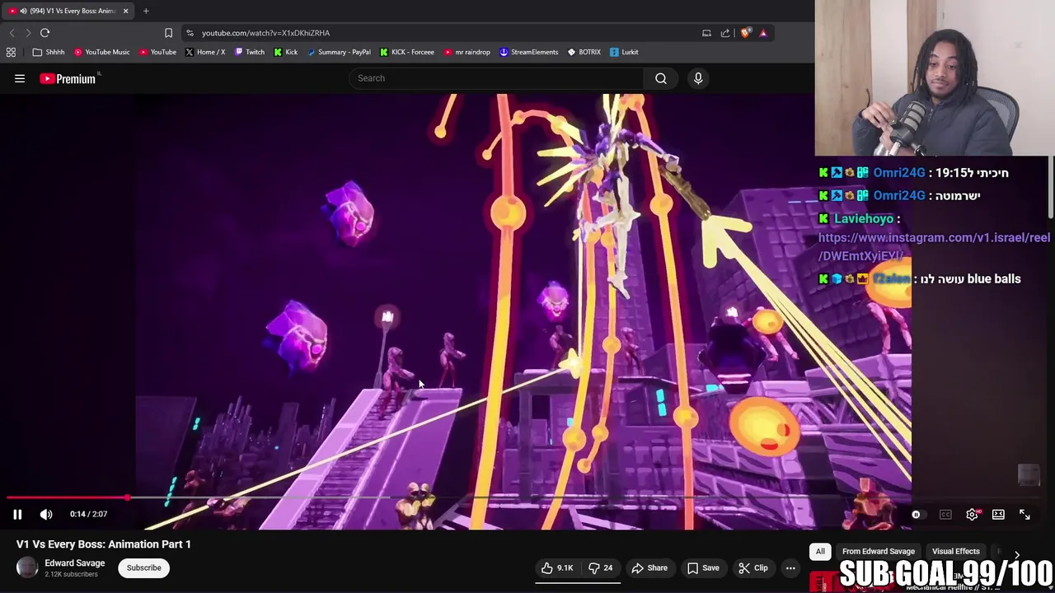This screenshot has height=593, width=1055.
Task: Like the video (9.1K)
Action: pyautogui.click(x=557, y=567)
